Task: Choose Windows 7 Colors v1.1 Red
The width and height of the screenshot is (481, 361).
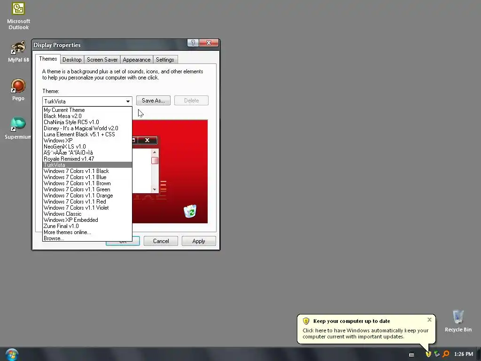Action: tap(87, 202)
